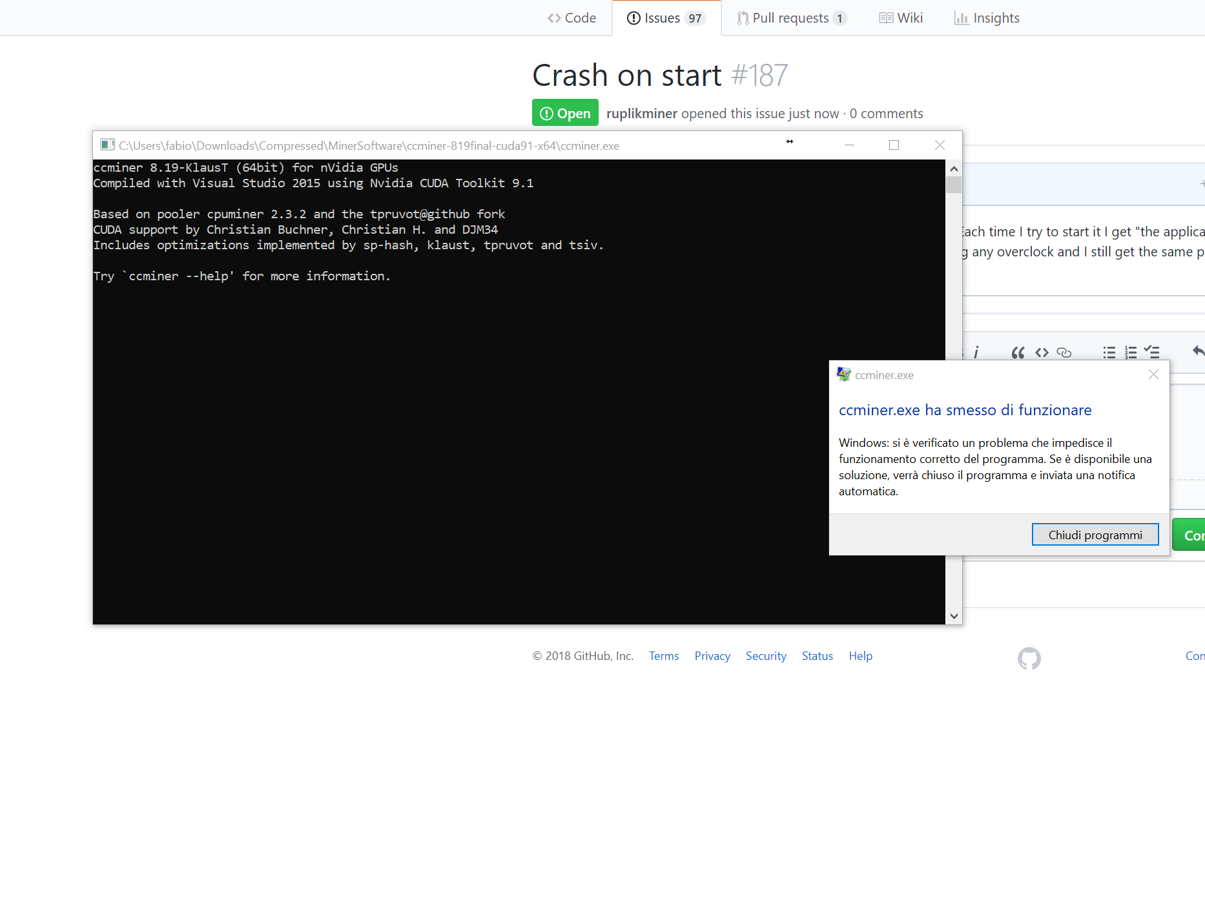Click the GitHub Octocat footer logo
The width and height of the screenshot is (1205, 904).
coord(1029,658)
